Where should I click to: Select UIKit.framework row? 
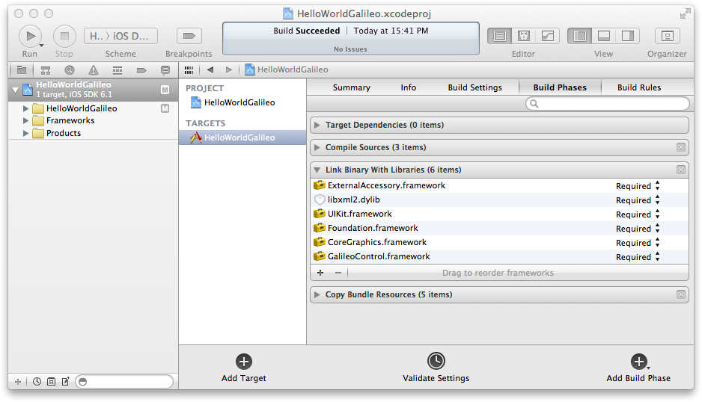click(x=499, y=214)
